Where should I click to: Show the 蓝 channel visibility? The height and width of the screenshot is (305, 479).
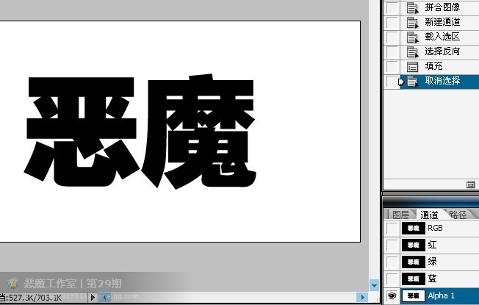[x=392, y=279]
